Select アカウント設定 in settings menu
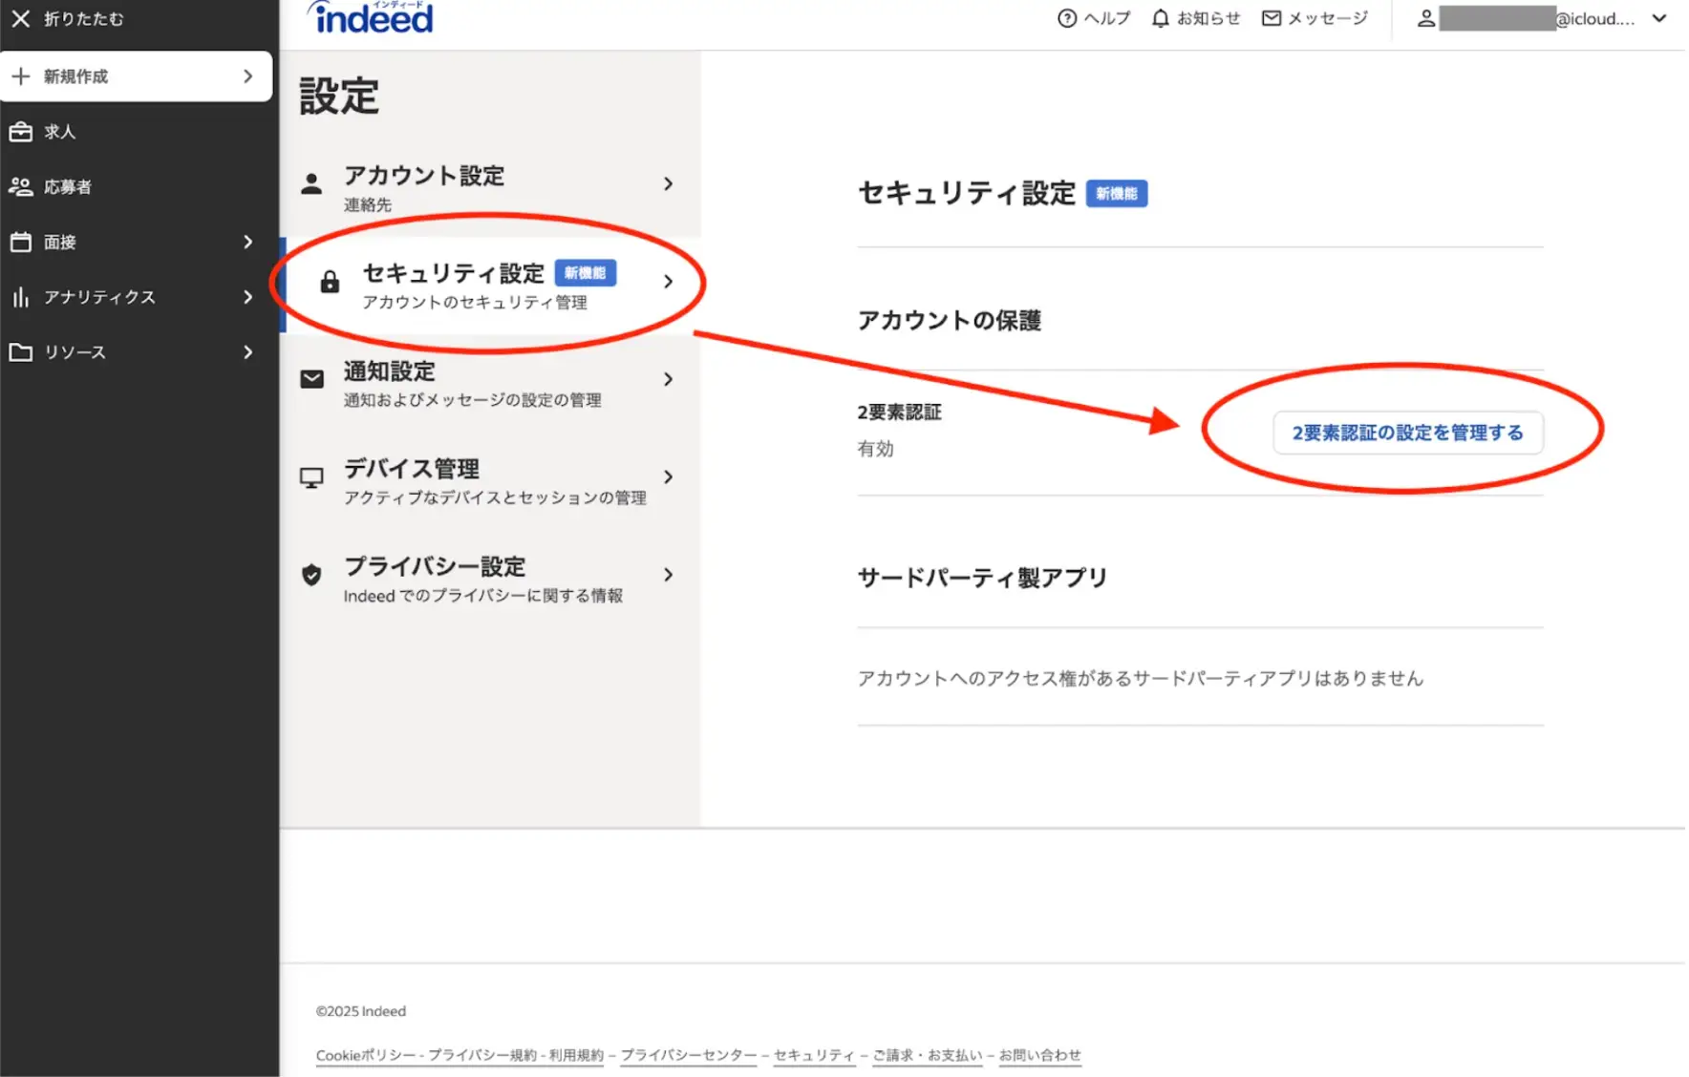1689x1077 pixels. point(490,187)
